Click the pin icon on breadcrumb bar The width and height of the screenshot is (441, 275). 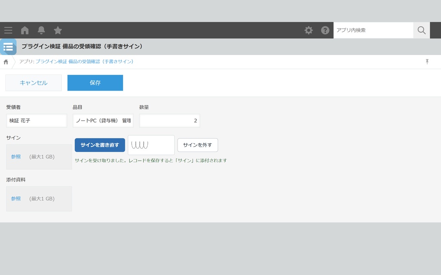427,62
